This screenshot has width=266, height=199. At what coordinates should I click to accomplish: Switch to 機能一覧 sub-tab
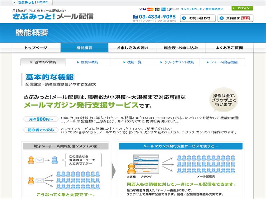(x=132, y=62)
